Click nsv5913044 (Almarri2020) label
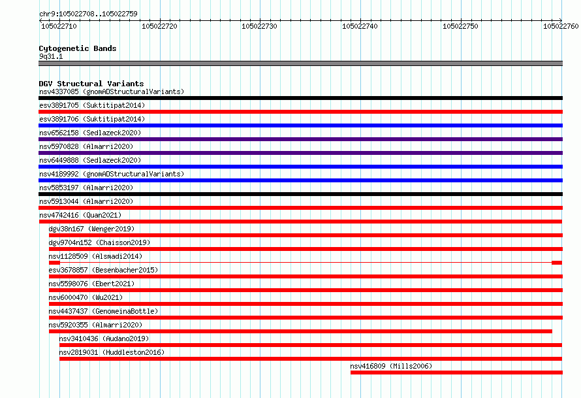This screenshot has height=398, width=581. [86, 201]
